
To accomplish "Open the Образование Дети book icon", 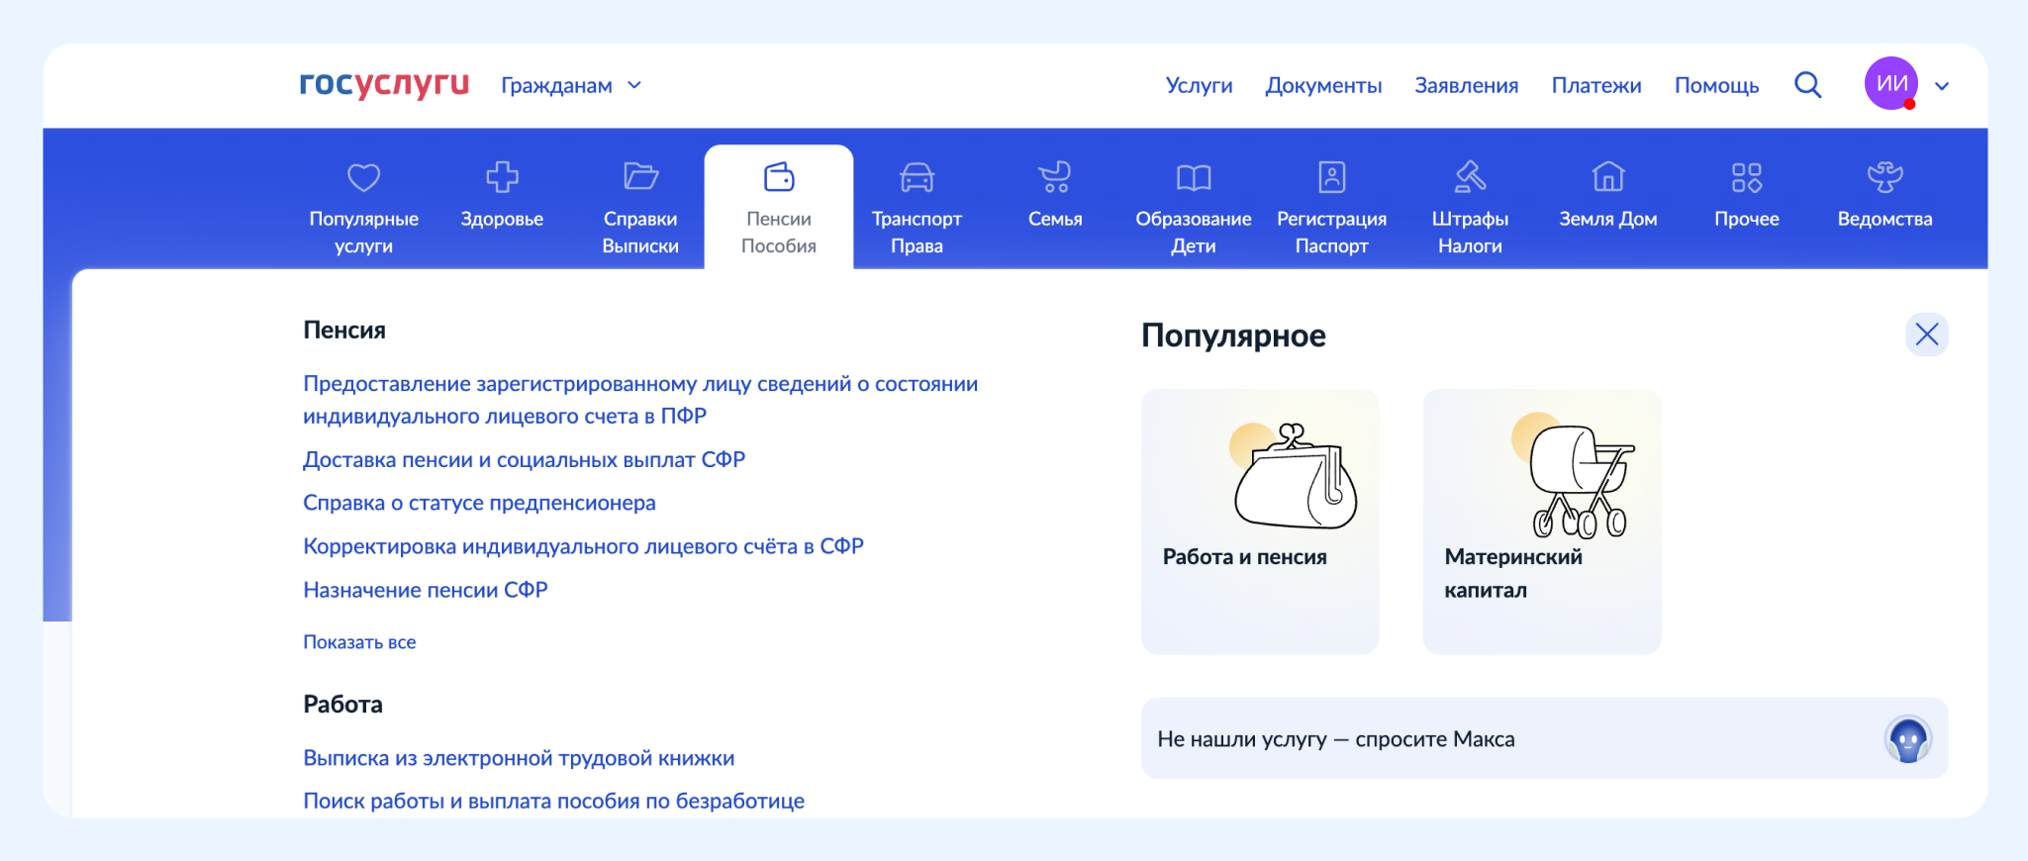I will 1194,178.
